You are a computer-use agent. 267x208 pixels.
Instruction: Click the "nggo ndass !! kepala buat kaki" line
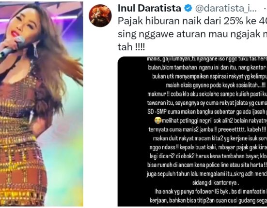(x=208, y=147)
